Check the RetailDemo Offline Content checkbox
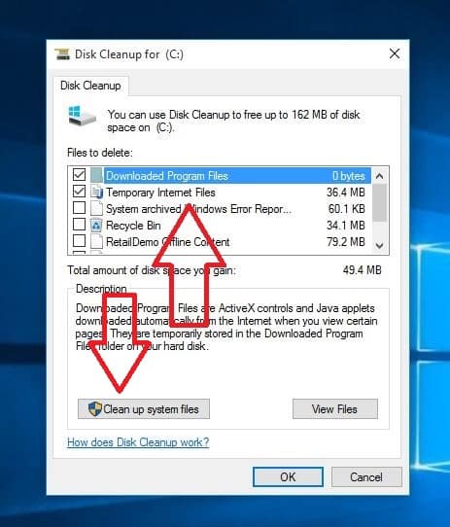 pos(79,240)
